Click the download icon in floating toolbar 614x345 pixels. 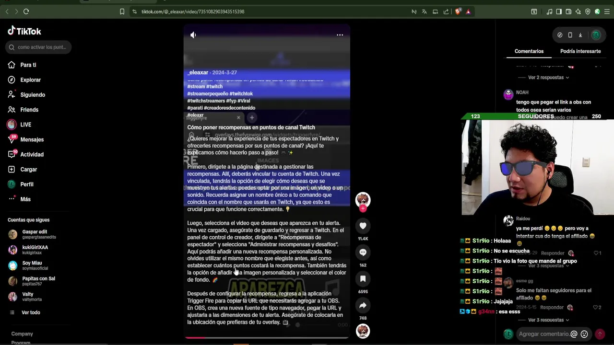(x=580, y=35)
